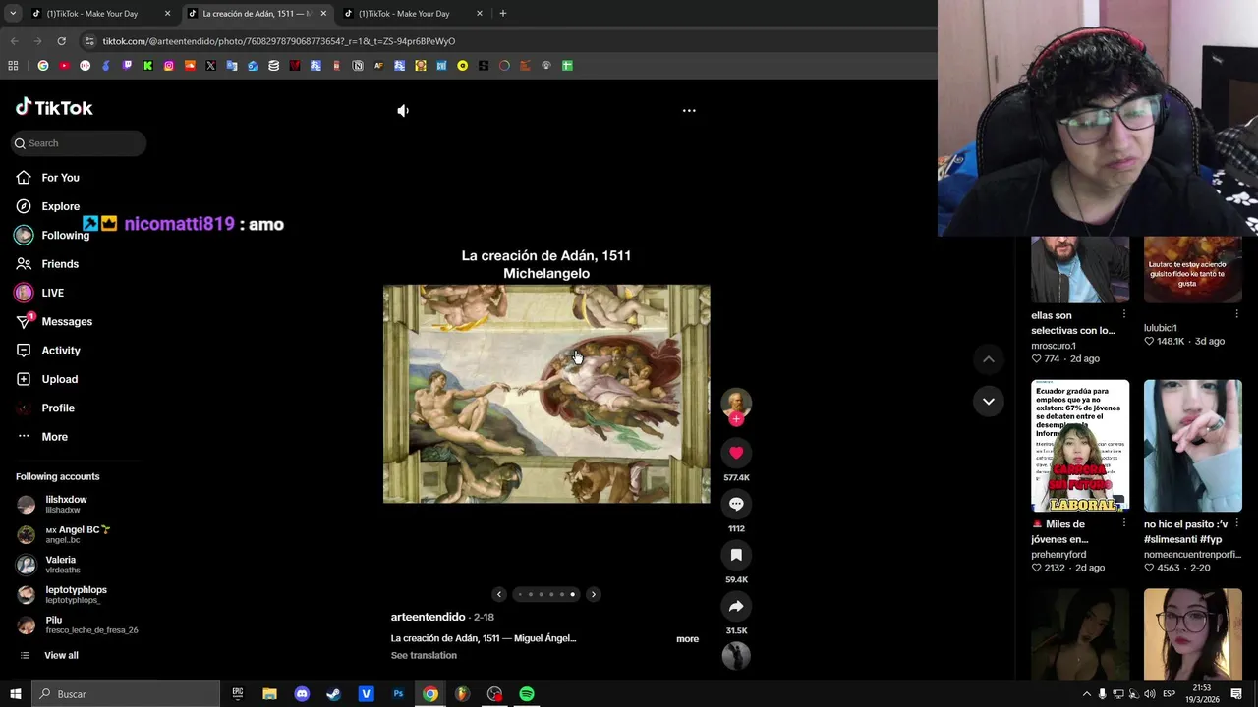Image resolution: width=1258 pixels, height=707 pixels.
Task: Go to next photo in carousel
Action: (593, 594)
